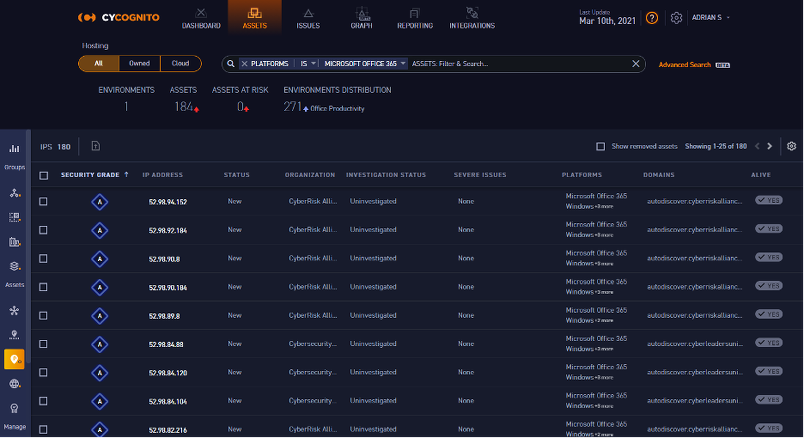Expand more platforms for 52.98.92.184
The width and height of the screenshot is (804, 438).
coord(604,235)
